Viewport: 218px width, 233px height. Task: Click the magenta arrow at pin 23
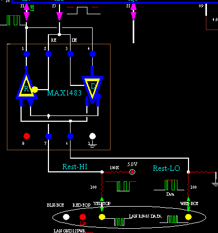[x=60, y=16]
